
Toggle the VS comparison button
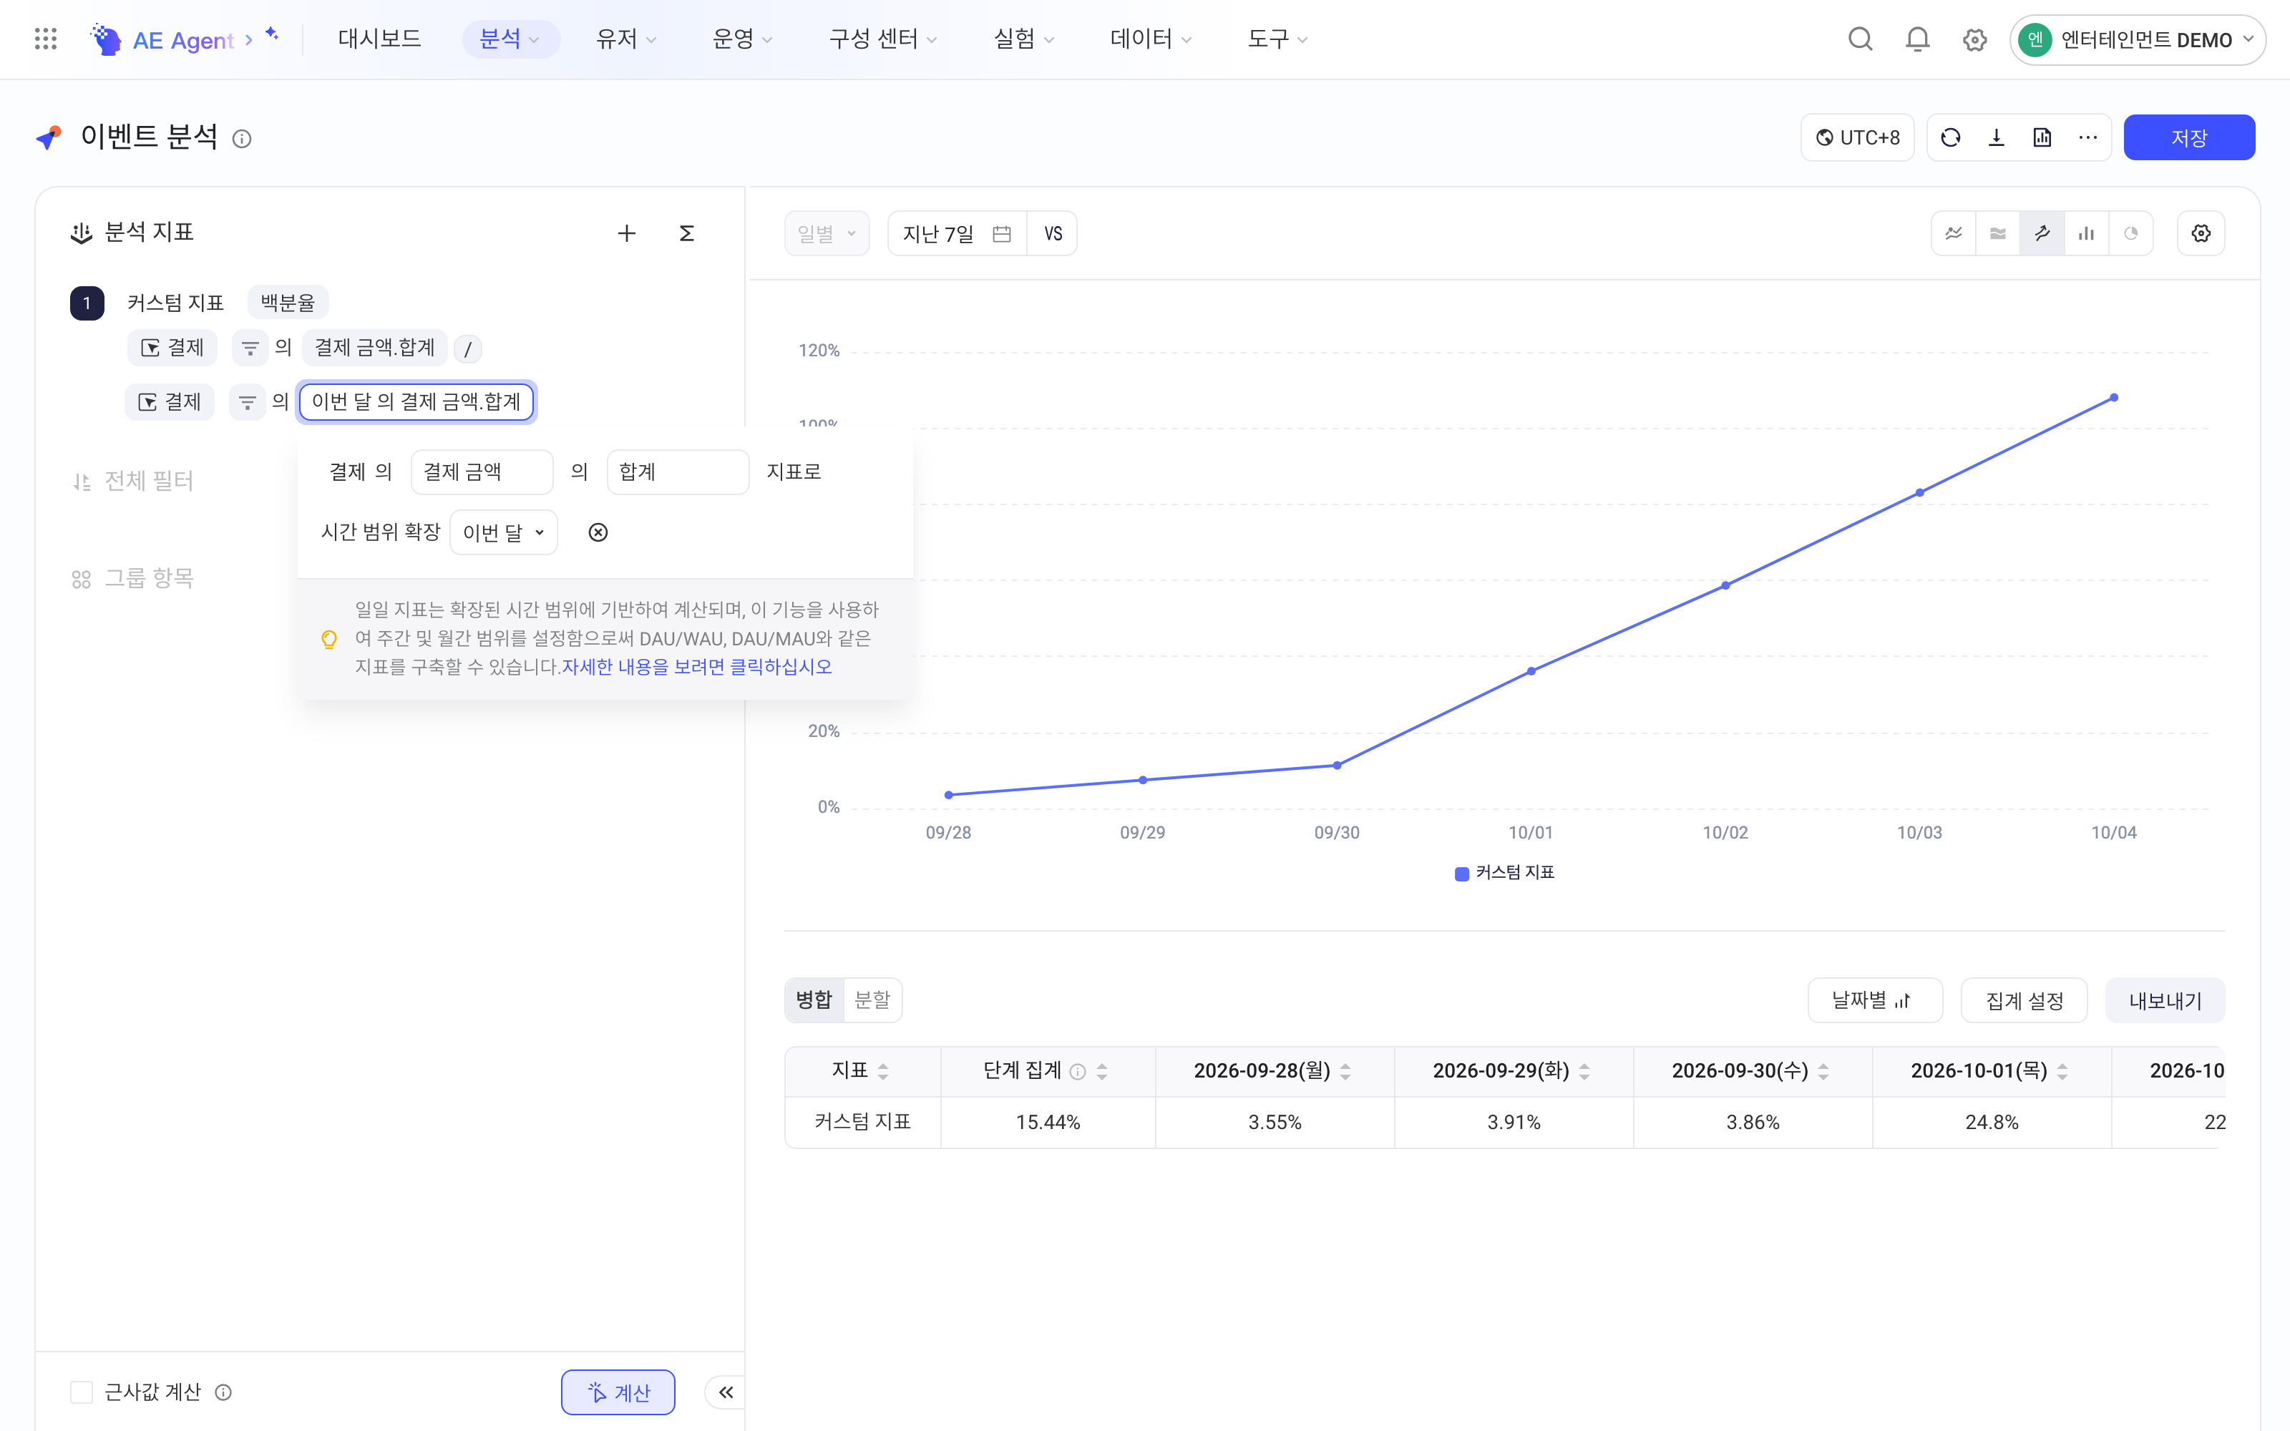1052,234
